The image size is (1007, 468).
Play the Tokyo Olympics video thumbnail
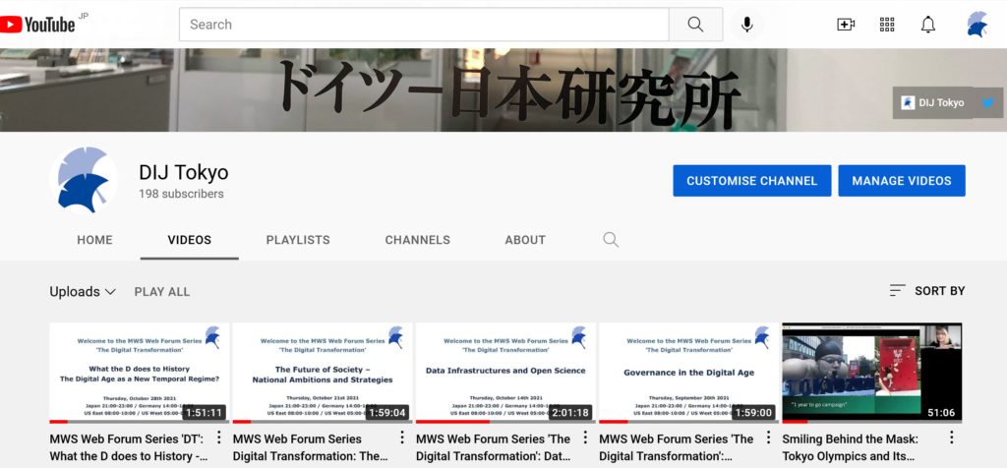tap(872, 373)
